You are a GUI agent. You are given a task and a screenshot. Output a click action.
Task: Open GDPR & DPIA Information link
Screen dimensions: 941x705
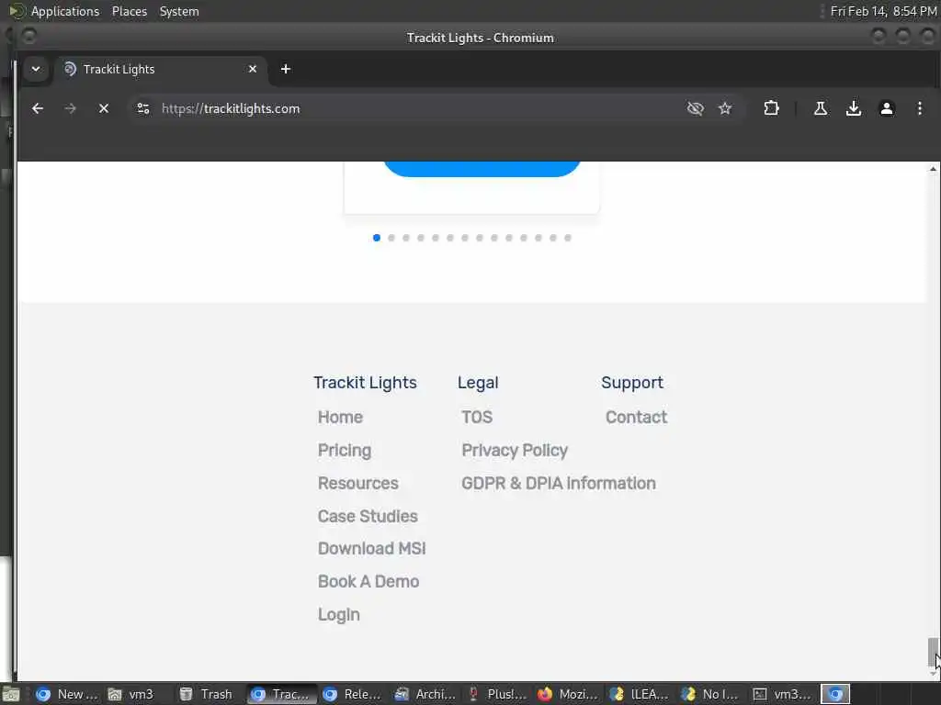pyautogui.click(x=559, y=483)
